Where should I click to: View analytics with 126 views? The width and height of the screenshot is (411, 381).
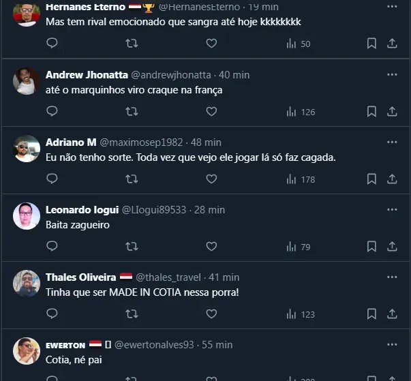tap(301, 112)
